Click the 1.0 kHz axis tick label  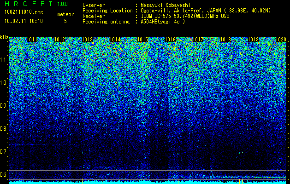(x=4, y=83)
